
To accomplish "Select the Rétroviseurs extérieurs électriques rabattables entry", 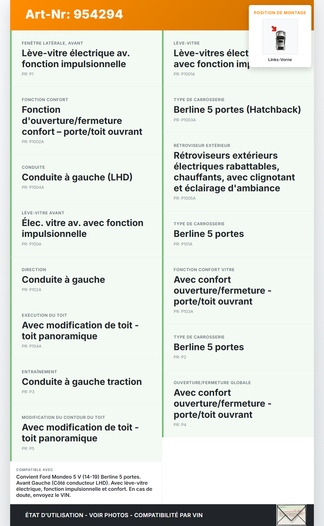I will [x=234, y=172].
